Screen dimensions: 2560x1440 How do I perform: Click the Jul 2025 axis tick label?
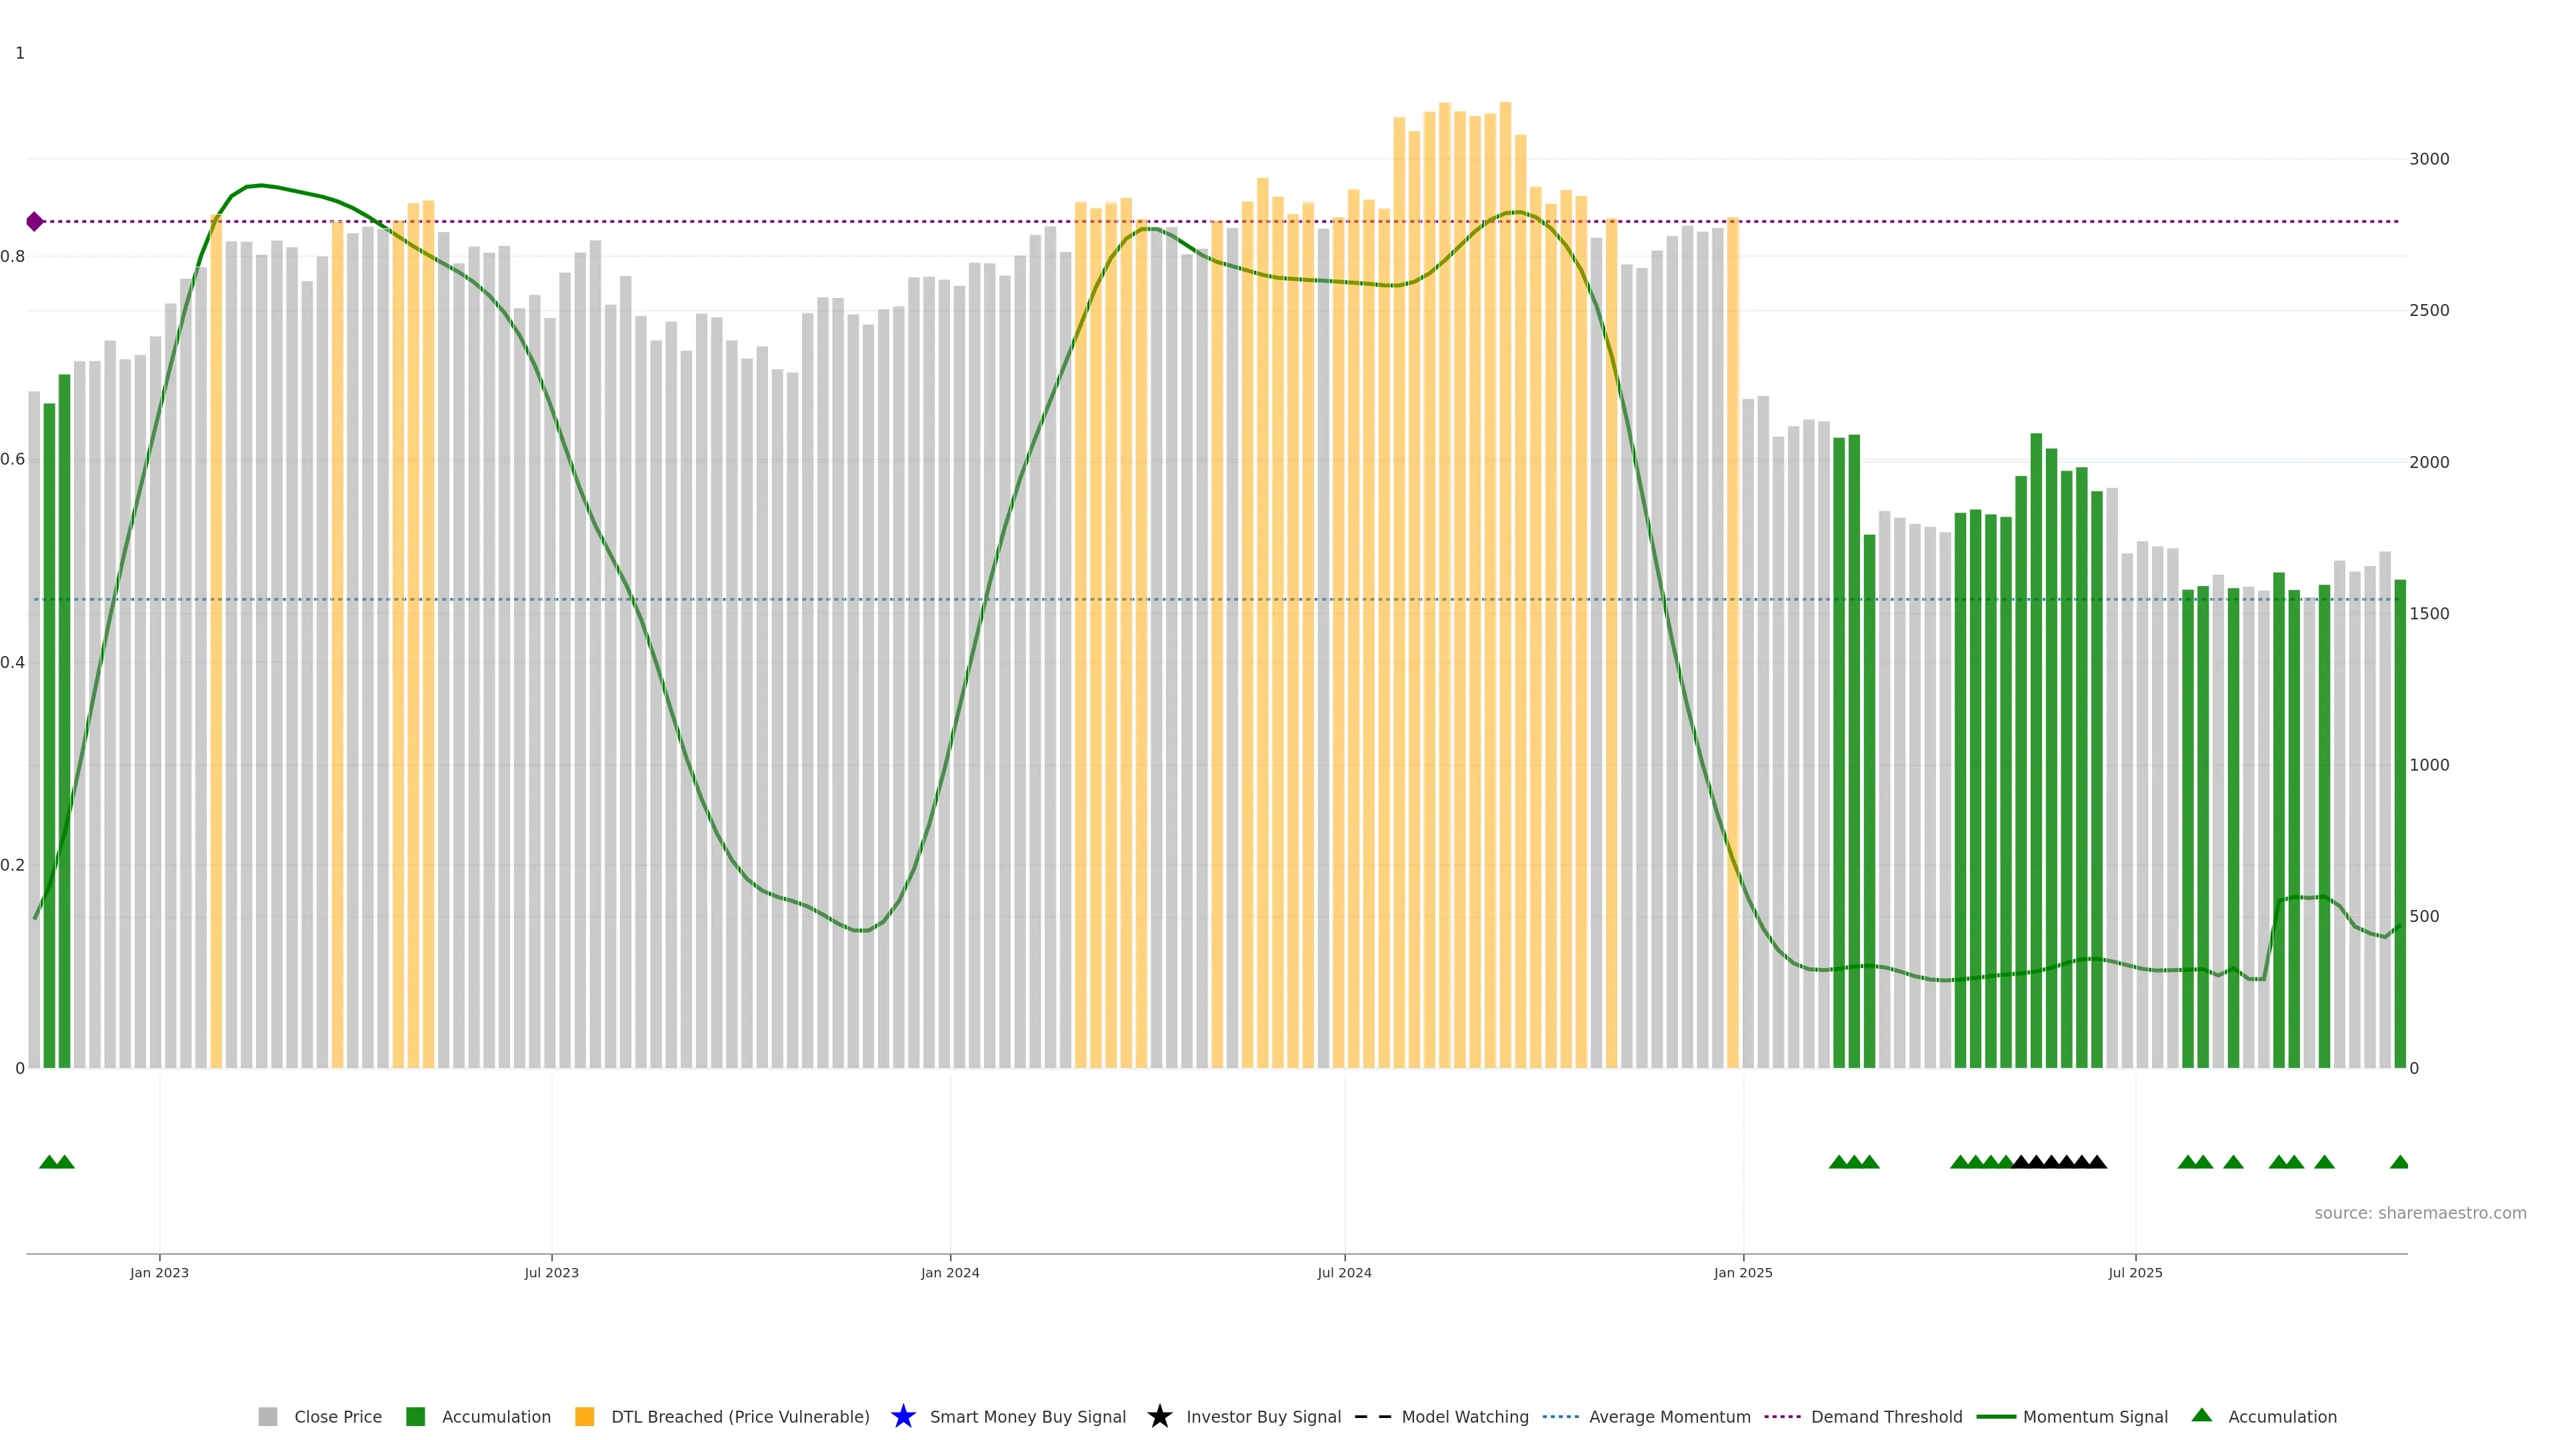pos(2135,1272)
